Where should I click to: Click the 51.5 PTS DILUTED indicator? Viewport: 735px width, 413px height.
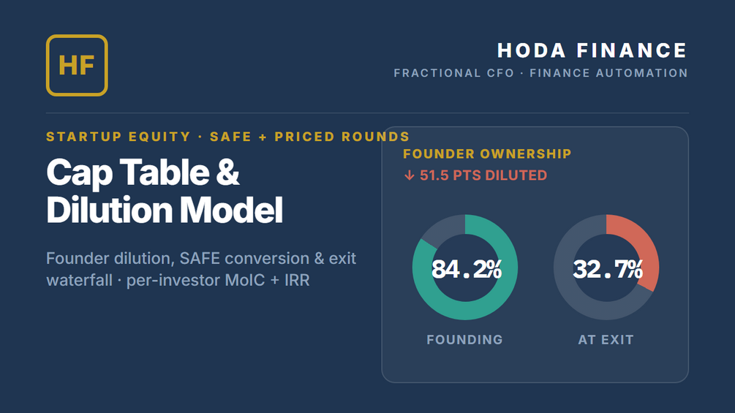(x=475, y=175)
